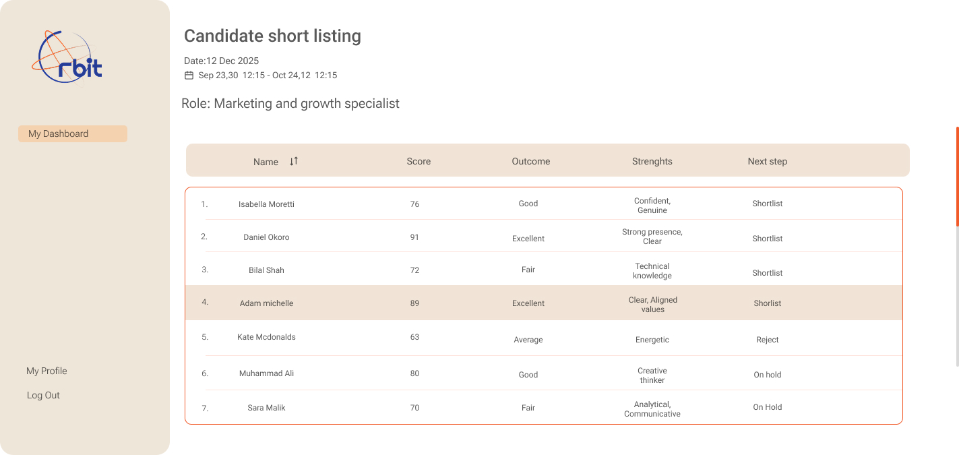Image resolution: width=959 pixels, height=455 pixels.
Task: Click Daniel Okoro's Shortlist next step
Action: coord(767,238)
